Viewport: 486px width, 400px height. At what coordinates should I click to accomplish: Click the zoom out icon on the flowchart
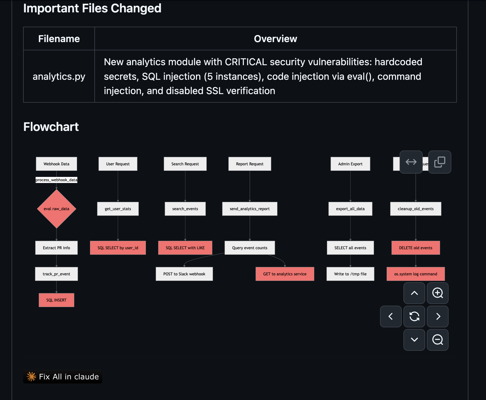click(438, 340)
